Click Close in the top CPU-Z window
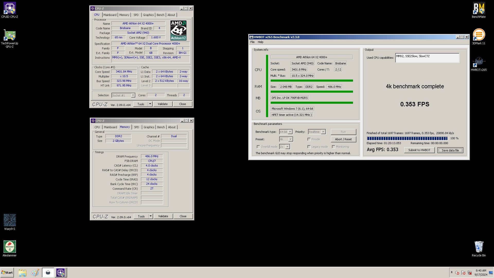The width and height of the screenshot is (494, 278). 182,104
